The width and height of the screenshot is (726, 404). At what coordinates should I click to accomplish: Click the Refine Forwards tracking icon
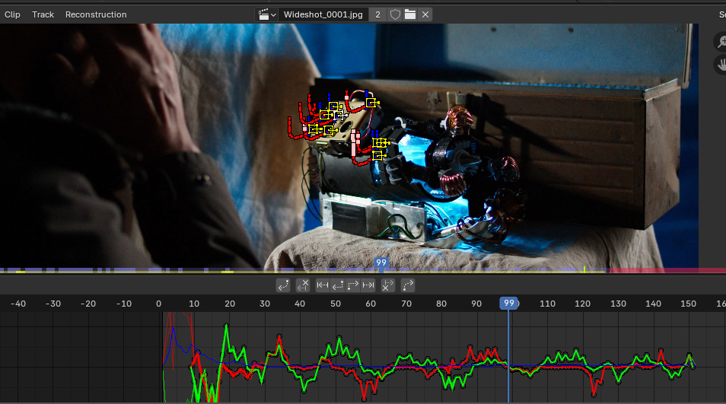click(x=407, y=285)
